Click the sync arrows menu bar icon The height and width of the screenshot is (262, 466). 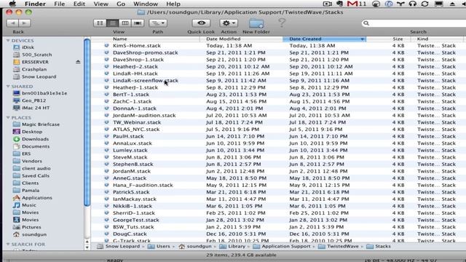425,4
